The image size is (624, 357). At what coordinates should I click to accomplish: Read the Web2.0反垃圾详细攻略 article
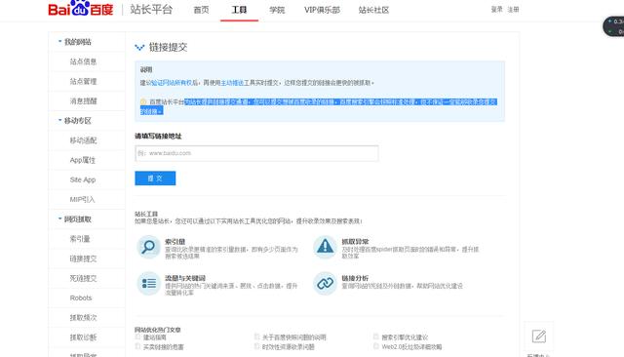[411, 347]
